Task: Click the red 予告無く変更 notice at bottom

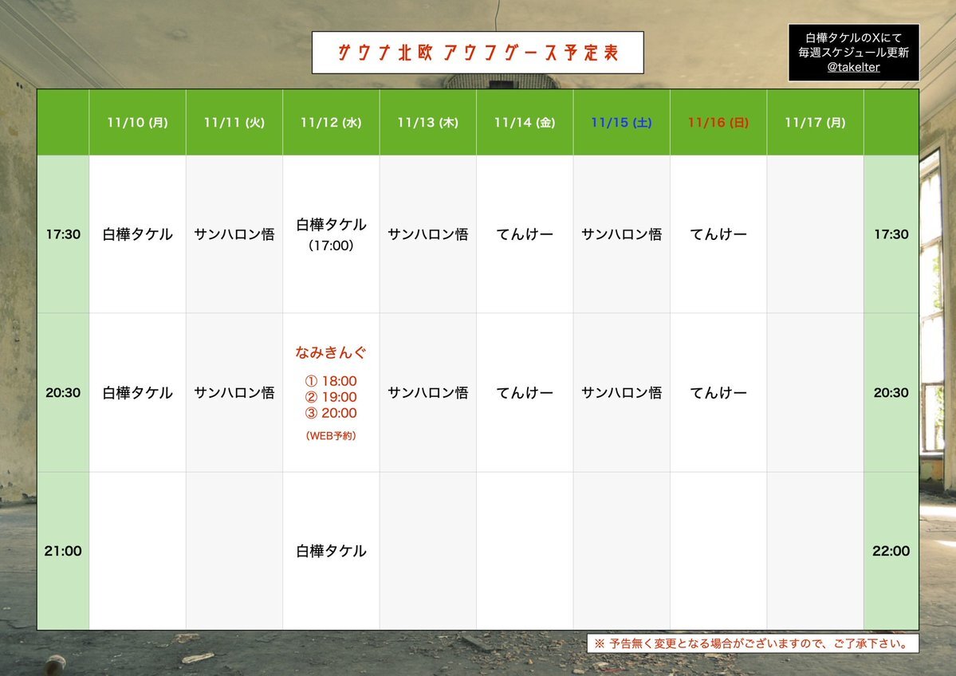Action: point(753,643)
